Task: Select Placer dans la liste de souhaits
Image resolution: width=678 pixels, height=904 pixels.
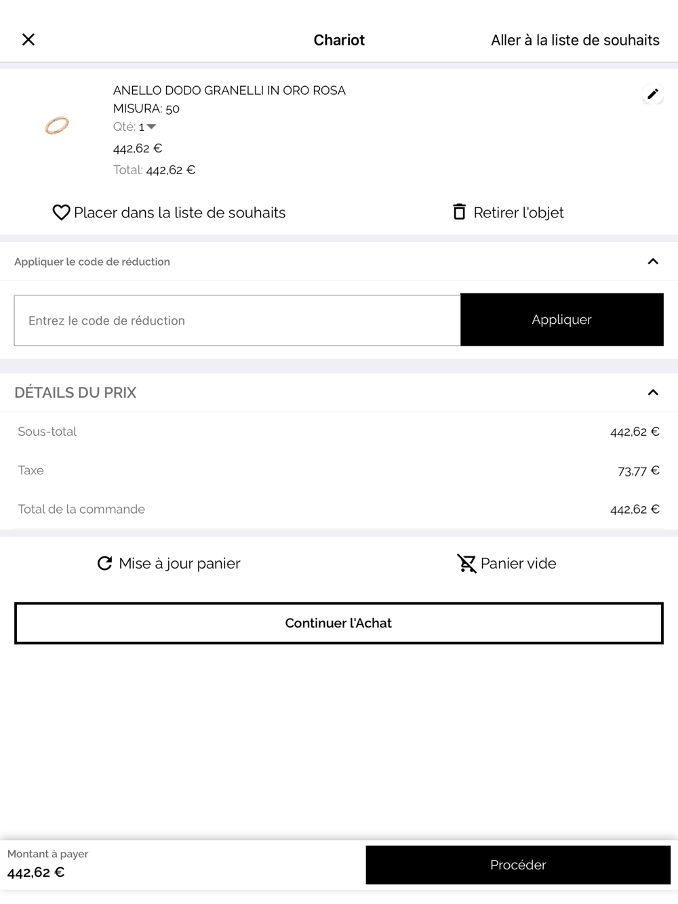Action: [x=180, y=213]
